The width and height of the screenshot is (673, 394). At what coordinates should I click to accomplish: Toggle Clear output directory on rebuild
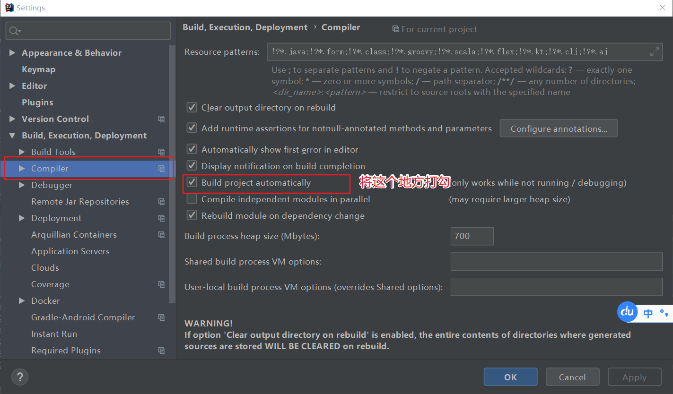coord(192,107)
